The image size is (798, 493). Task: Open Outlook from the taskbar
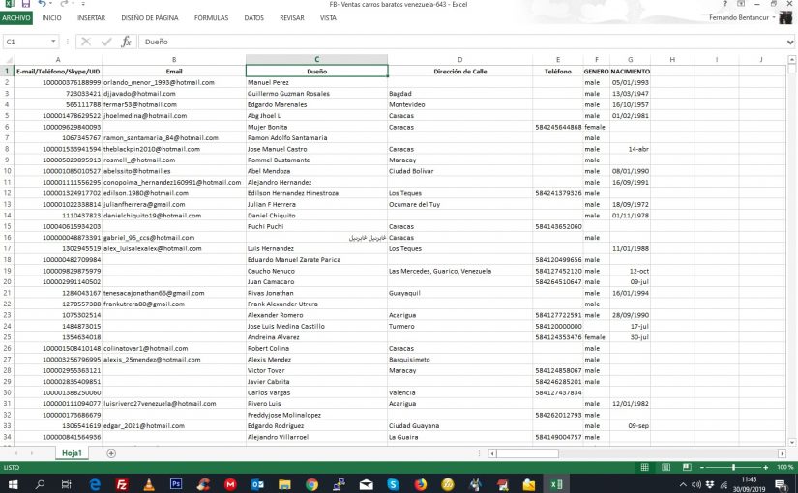[258, 484]
